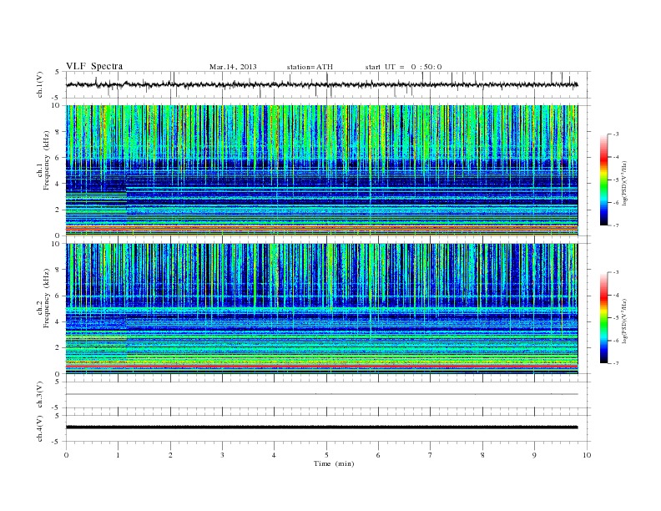Viewport: 661px width, 511px height.
Task: Click the "1" tick label on time axis
Action: click(x=118, y=455)
